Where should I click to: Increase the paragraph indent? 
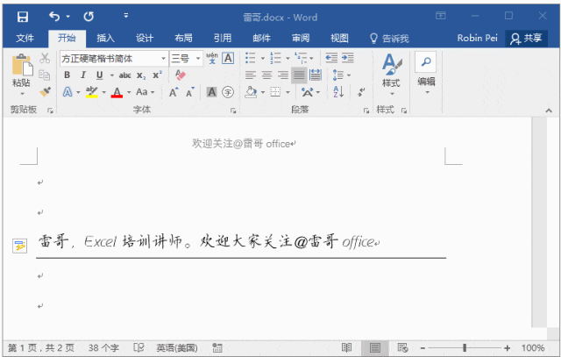[x=348, y=58]
